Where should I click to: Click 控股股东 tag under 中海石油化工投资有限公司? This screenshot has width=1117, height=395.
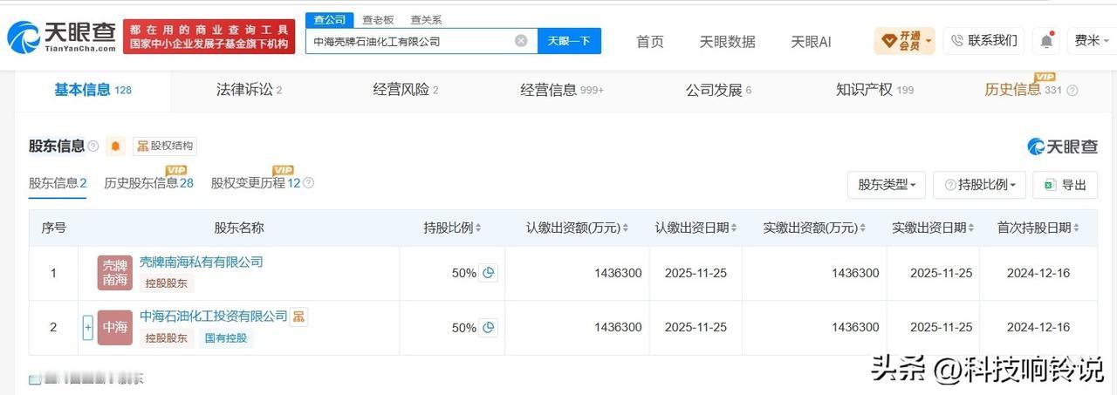pyautogui.click(x=166, y=338)
